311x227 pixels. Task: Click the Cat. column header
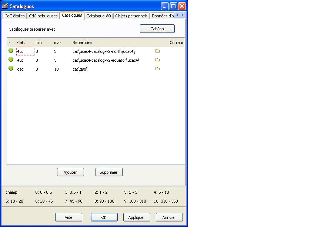pyautogui.click(x=21, y=43)
